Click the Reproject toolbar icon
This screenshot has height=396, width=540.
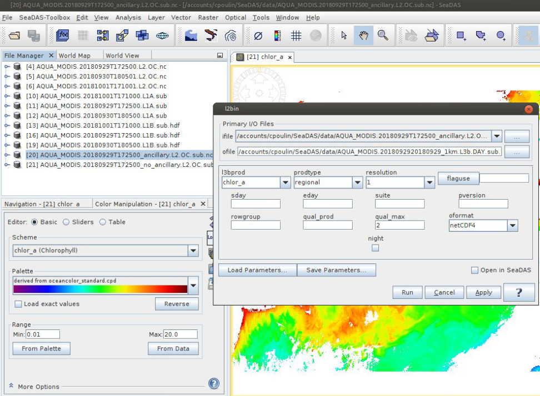pyautogui.click(x=103, y=35)
